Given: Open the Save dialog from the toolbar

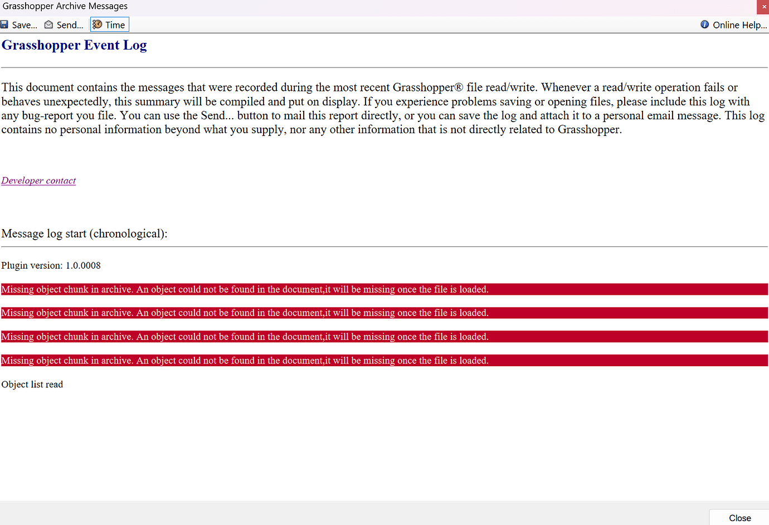Looking at the screenshot, I should pyautogui.click(x=20, y=25).
